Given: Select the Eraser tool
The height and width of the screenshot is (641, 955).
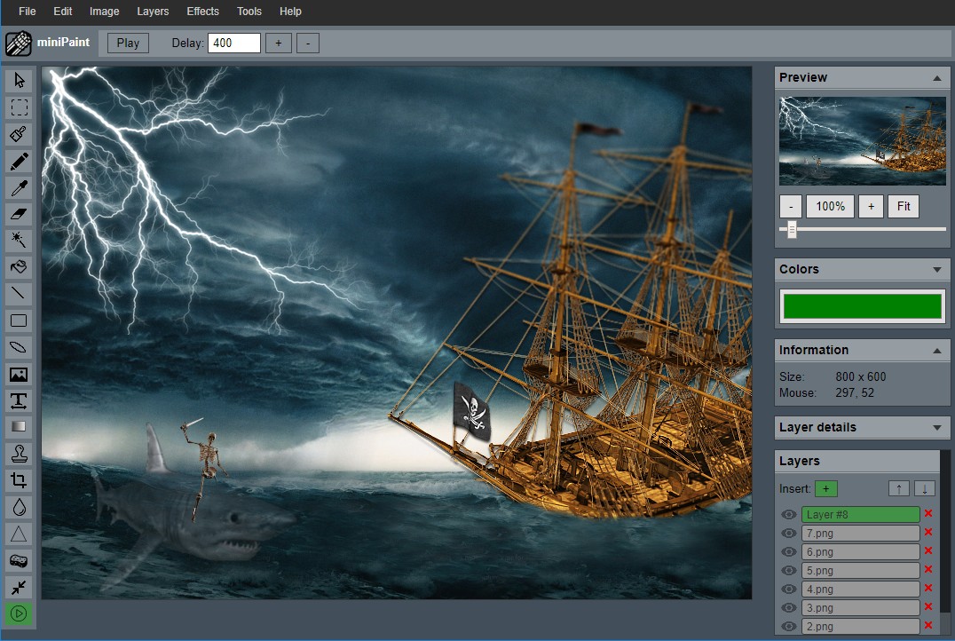Looking at the screenshot, I should [x=19, y=214].
